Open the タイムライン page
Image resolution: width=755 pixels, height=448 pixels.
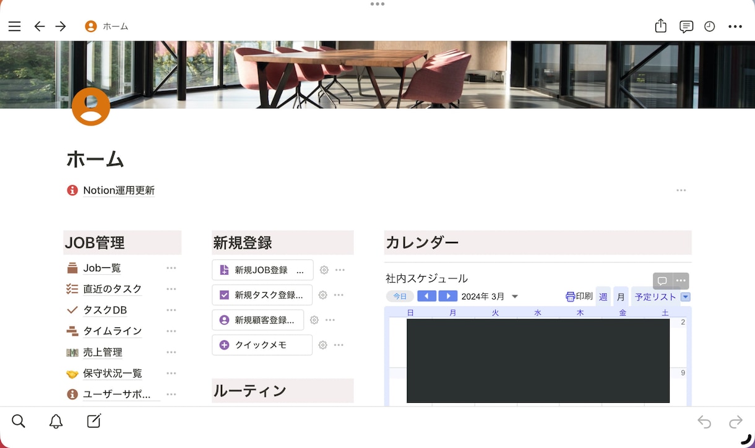point(113,331)
